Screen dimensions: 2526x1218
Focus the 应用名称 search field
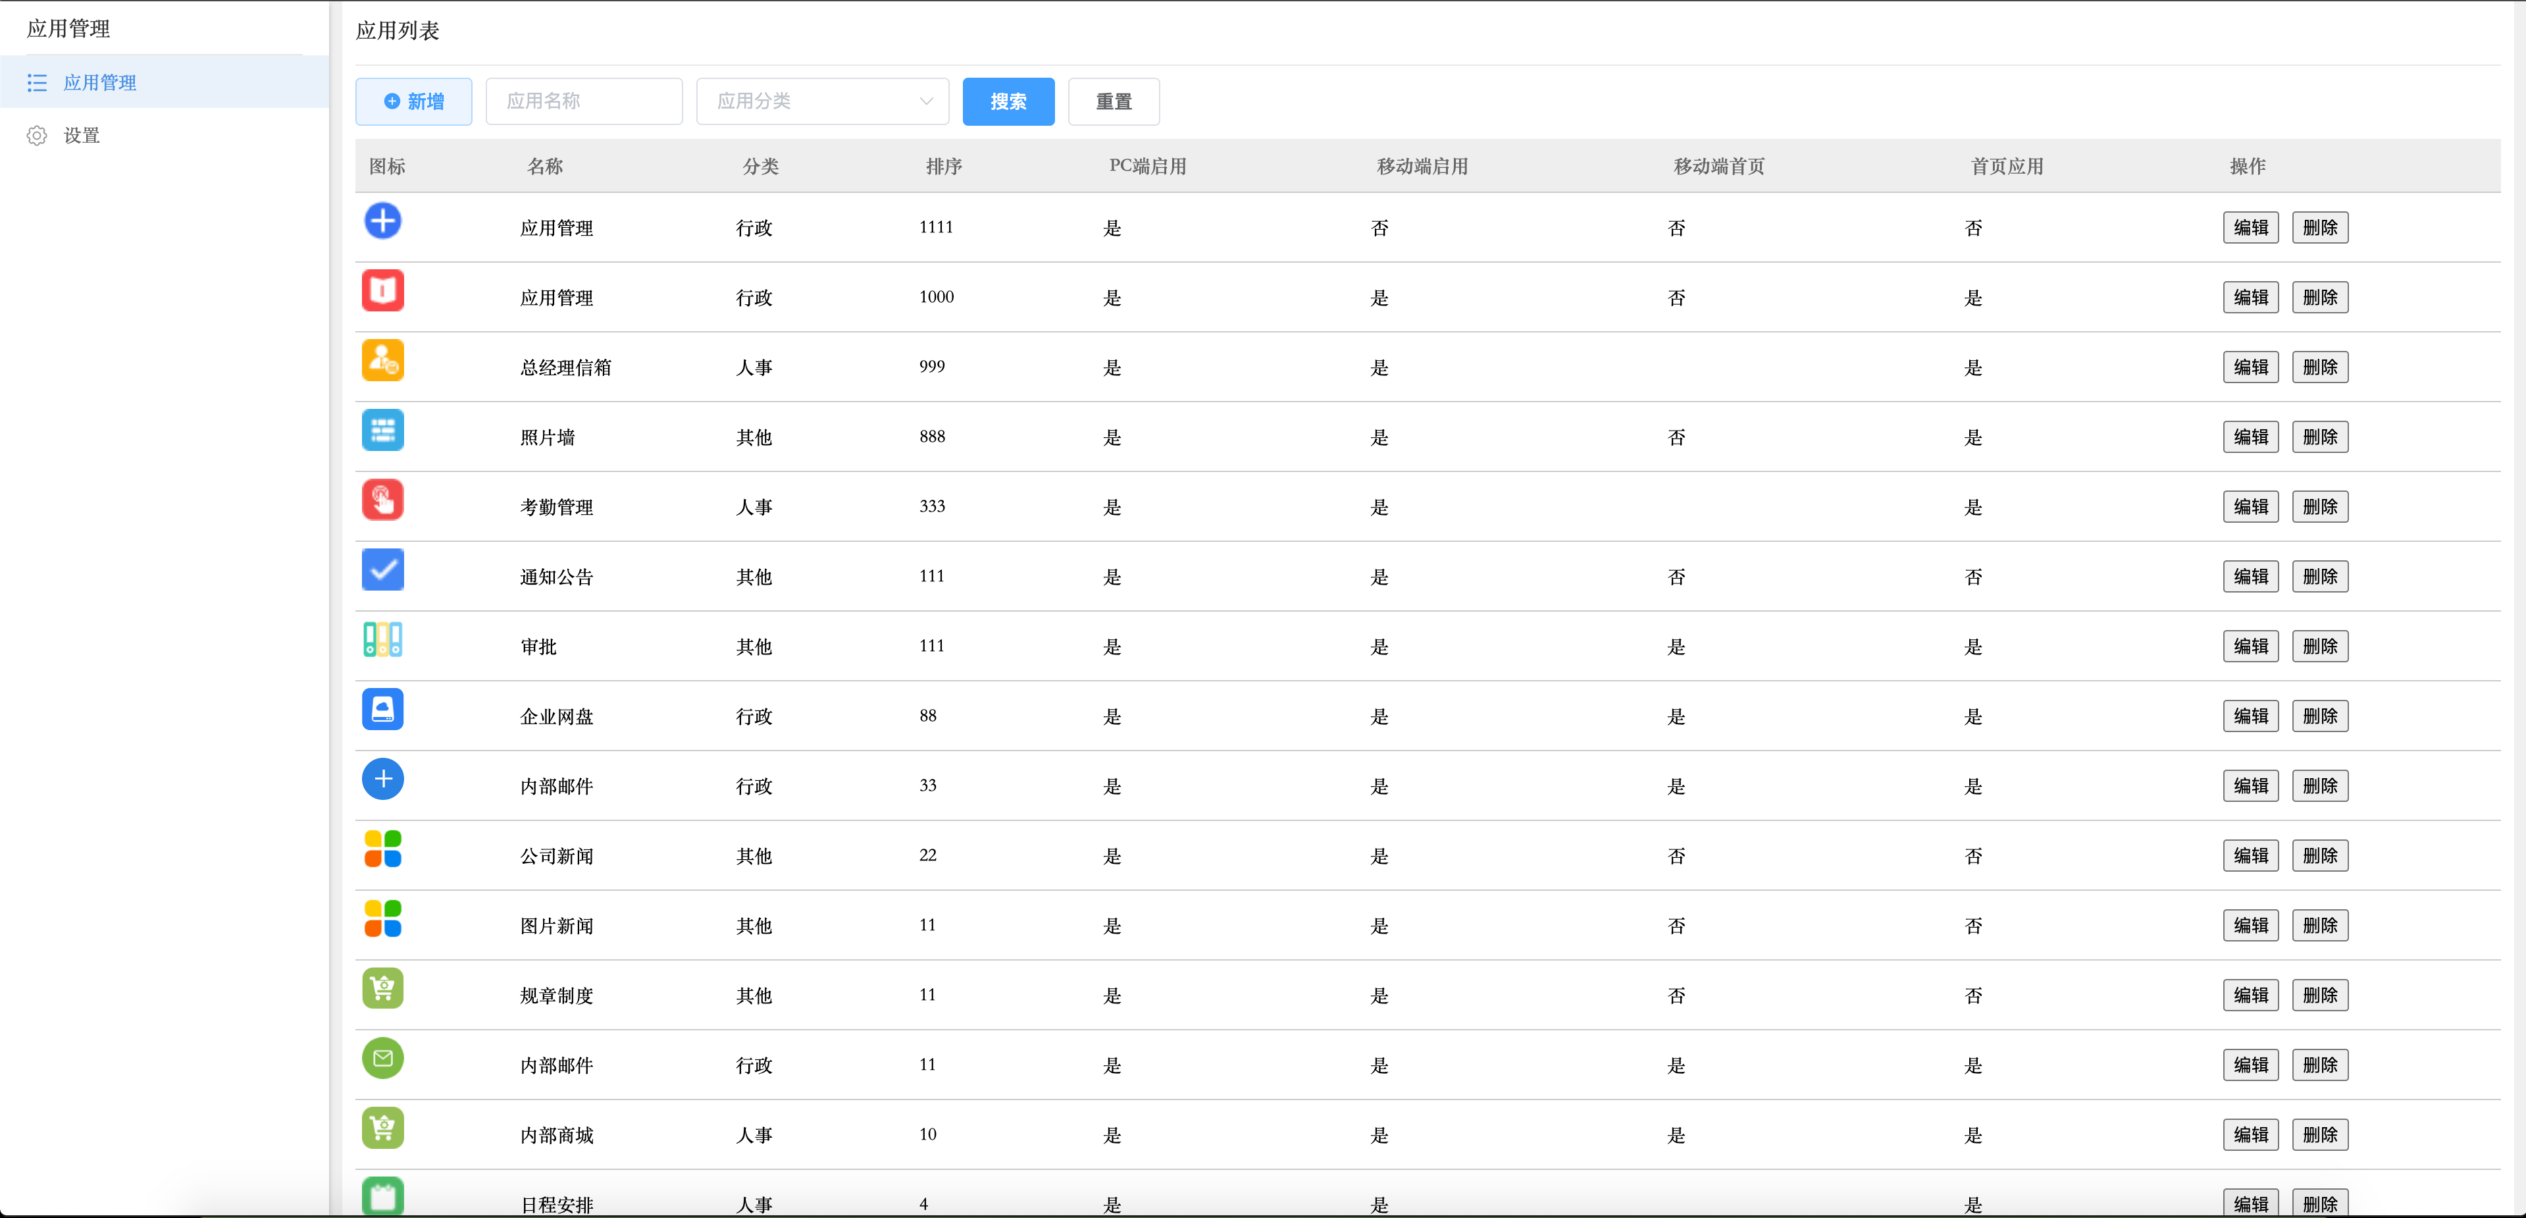point(583,101)
